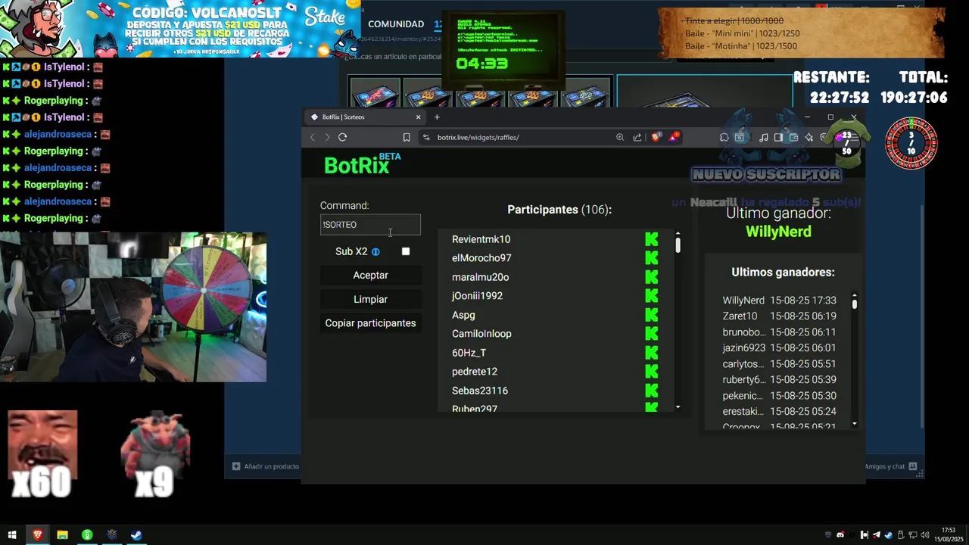Select participant pedrete12
This screenshot has width=969, height=545.
[x=475, y=372]
